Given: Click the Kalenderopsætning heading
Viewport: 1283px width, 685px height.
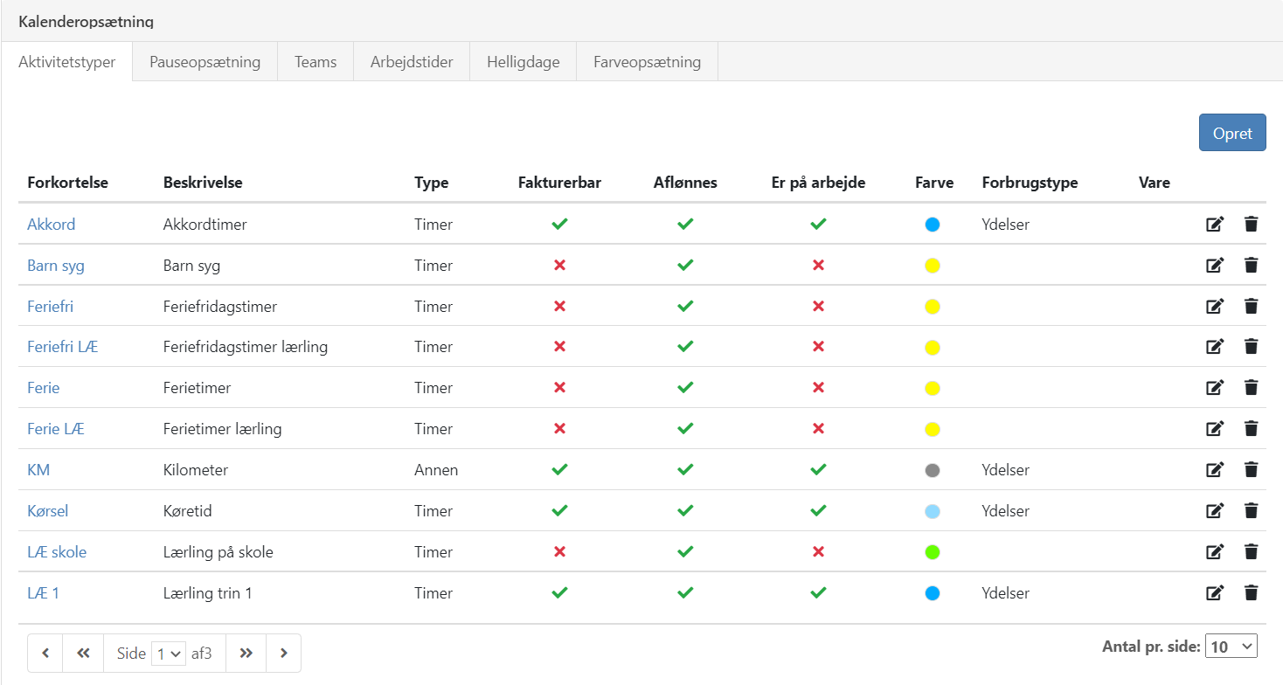Looking at the screenshot, I should click(x=87, y=21).
